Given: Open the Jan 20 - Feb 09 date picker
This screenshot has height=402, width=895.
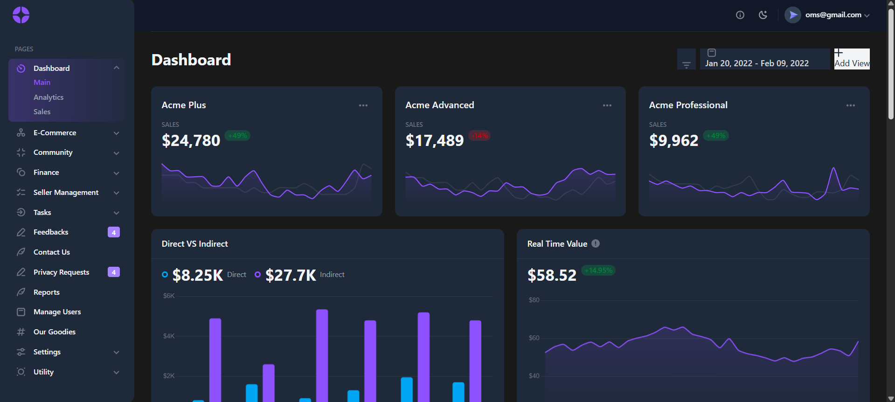Looking at the screenshot, I should click(765, 59).
